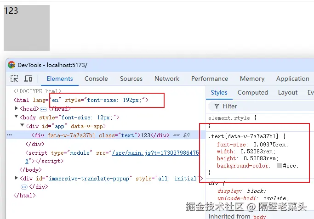The image size is (314, 219).
Task: Switch to the Elements tab
Action: pos(60,79)
